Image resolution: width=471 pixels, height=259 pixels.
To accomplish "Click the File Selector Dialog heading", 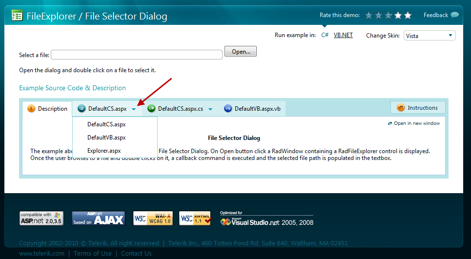I will click(234, 138).
